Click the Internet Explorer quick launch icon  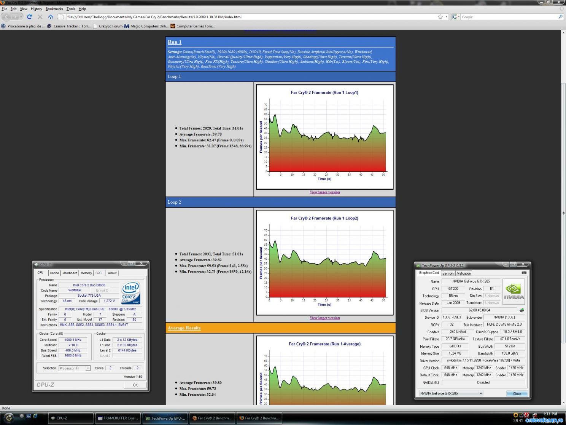tap(35, 416)
